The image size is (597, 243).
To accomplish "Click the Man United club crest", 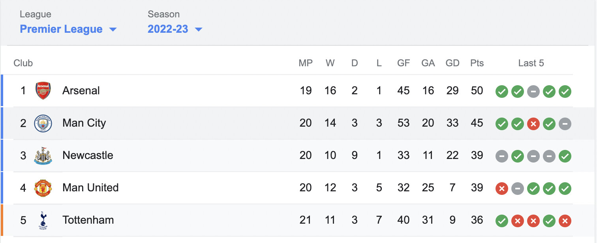I will [x=43, y=188].
